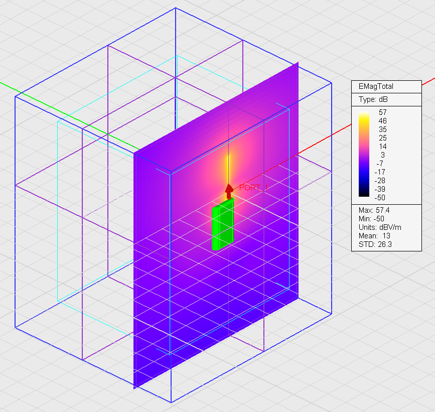Select the Type: dB legend label
The width and height of the screenshot is (435, 412).
(373, 99)
